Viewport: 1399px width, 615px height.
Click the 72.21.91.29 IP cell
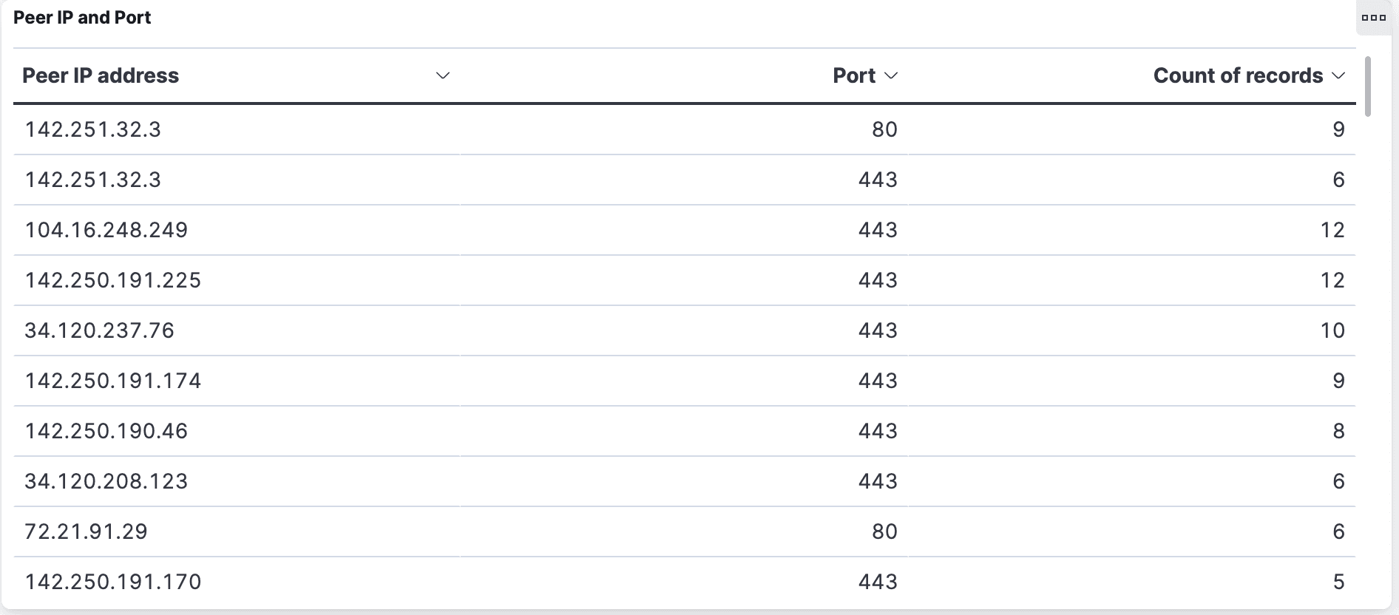(87, 531)
